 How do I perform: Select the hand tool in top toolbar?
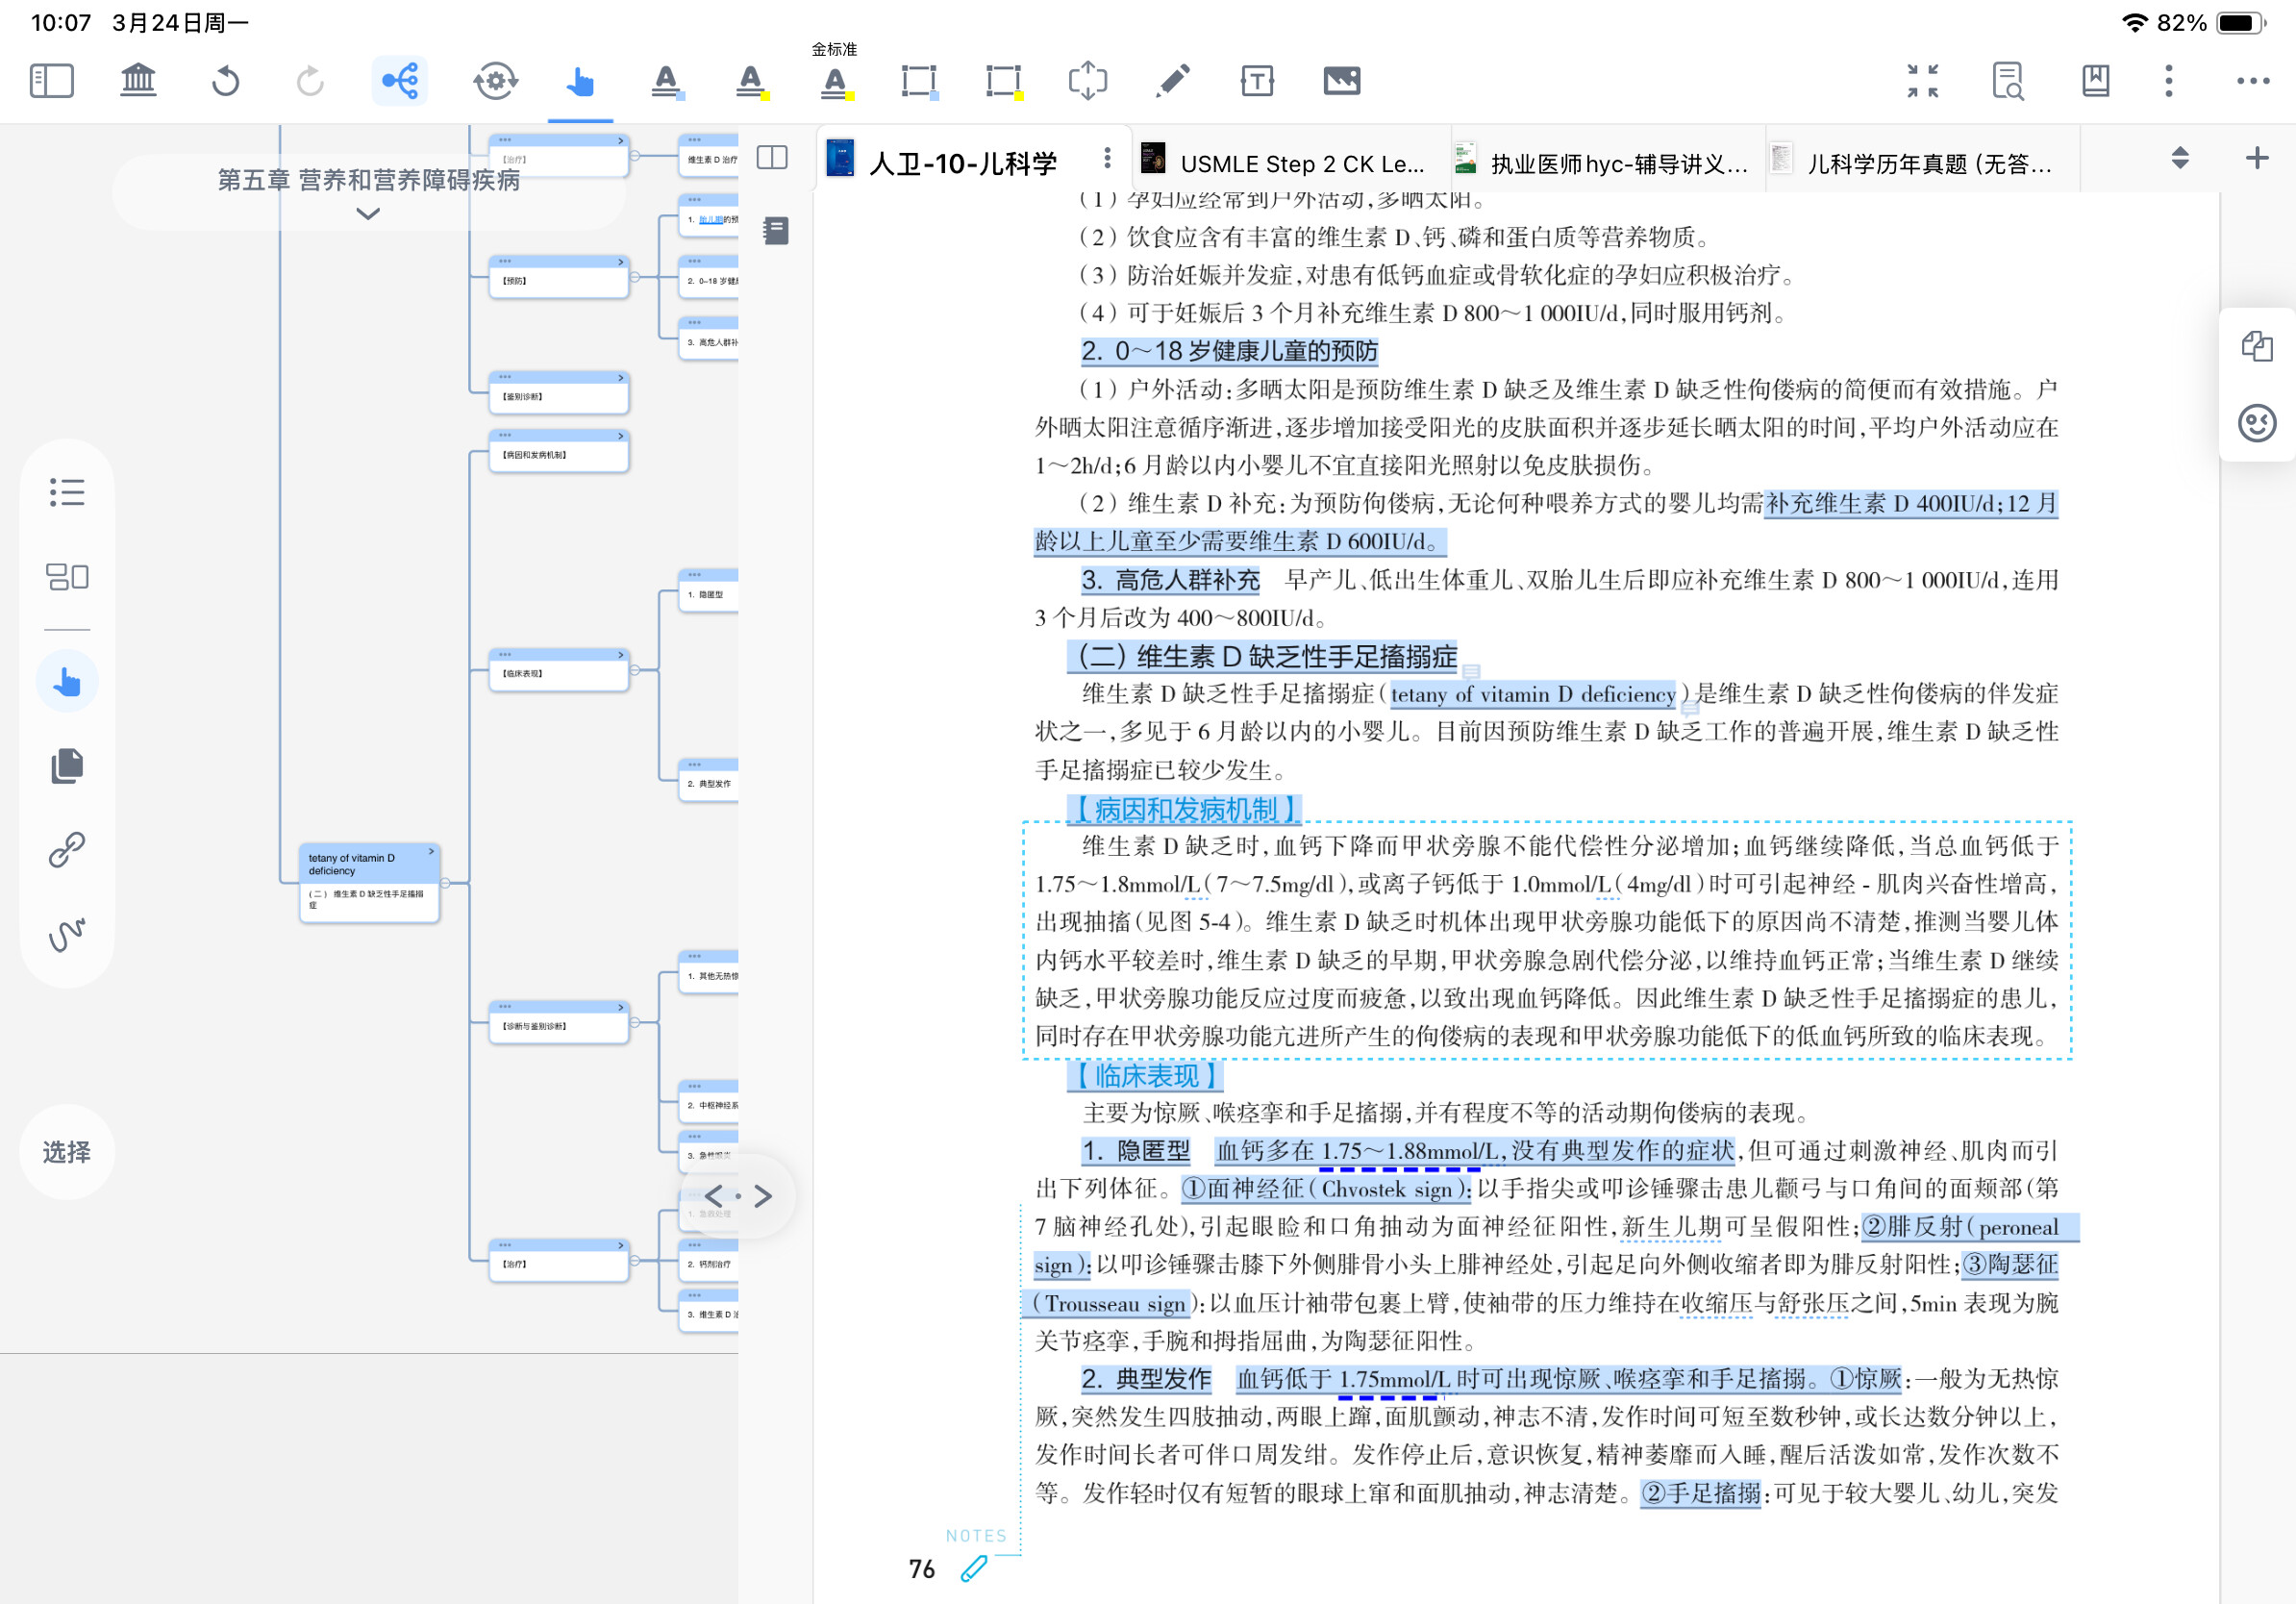580,81
